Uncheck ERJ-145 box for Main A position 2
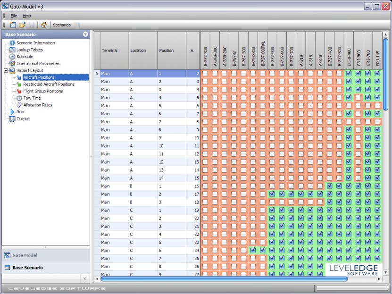This screenshot has width=392, height=294. pos(377,82)
